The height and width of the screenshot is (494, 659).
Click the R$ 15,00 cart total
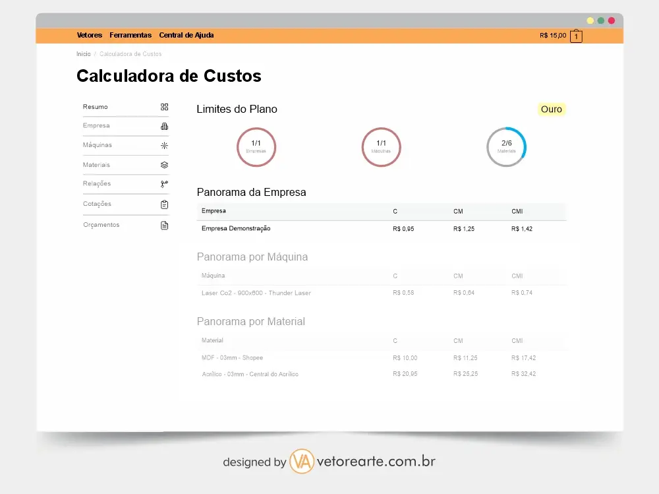[553, 36]
